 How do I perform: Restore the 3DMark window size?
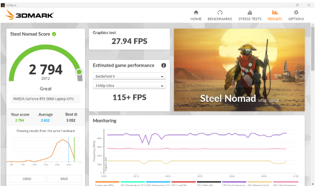coord(297,5)
